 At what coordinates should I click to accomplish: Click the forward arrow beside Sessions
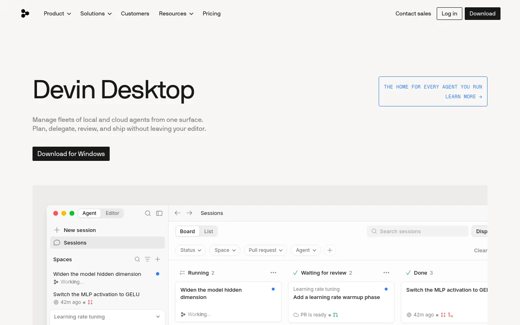pos(189,213)
